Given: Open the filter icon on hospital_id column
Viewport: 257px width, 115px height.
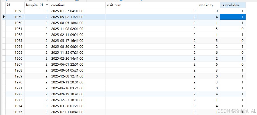Looking at the screenshot, I should point(47,5).
